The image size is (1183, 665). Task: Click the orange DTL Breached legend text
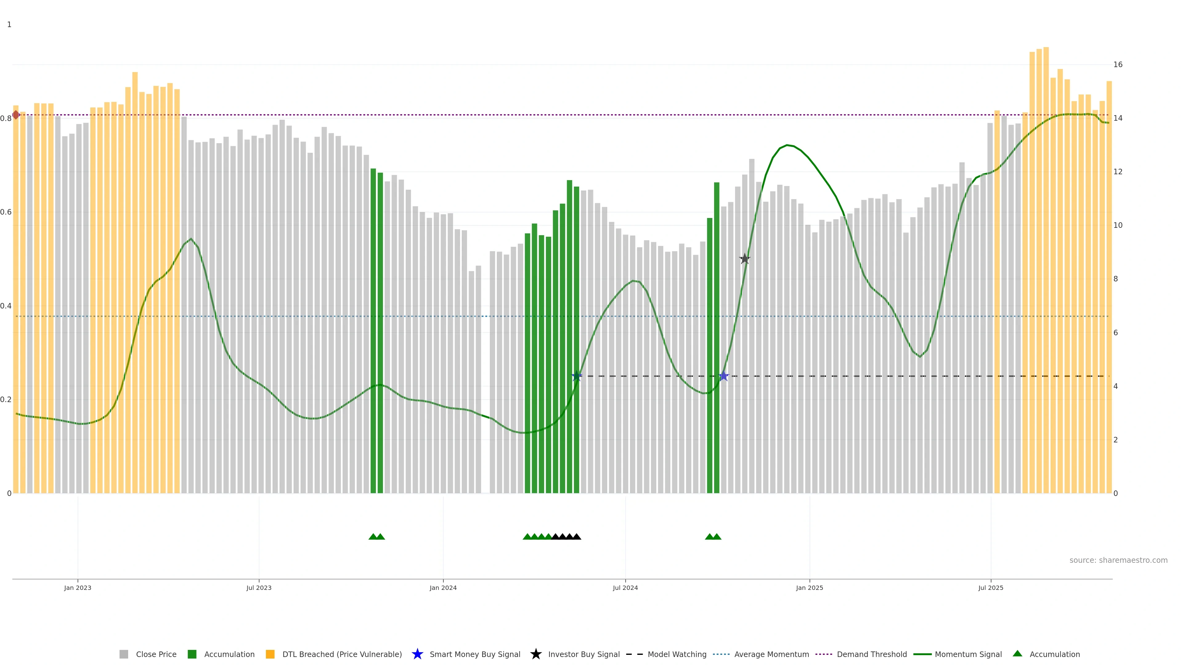(342, 655)
